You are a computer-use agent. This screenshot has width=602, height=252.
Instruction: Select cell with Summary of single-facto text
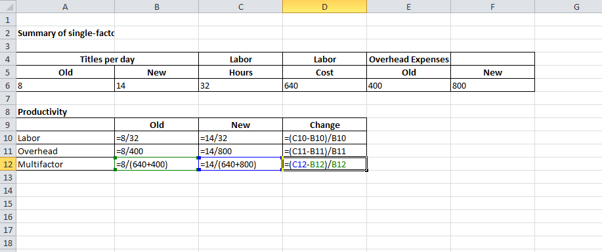tap(65, 33)
